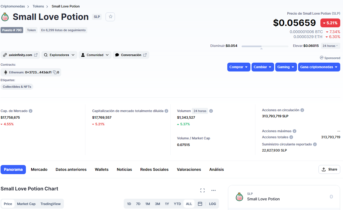Select the Panorama tab

13,169
